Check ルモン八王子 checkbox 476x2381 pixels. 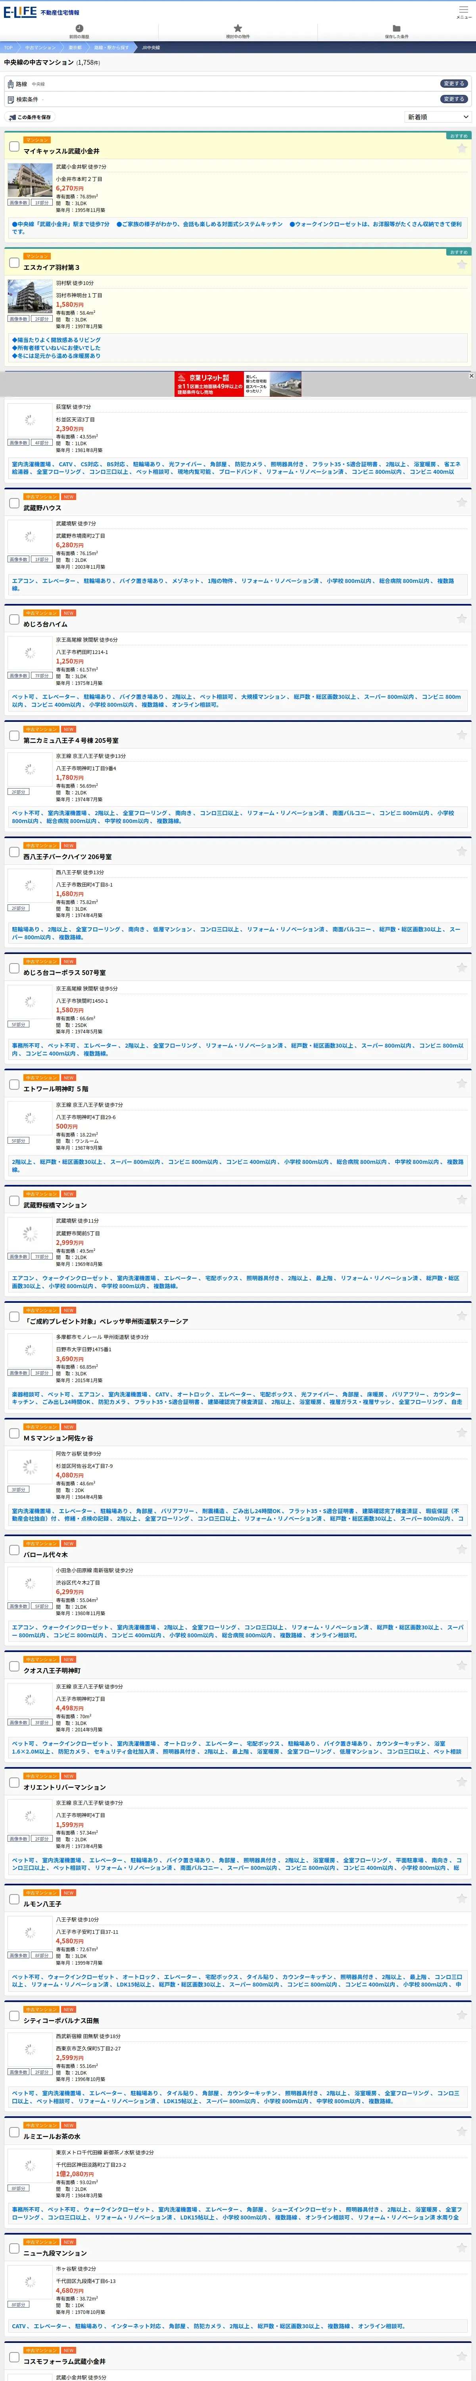14,1899
